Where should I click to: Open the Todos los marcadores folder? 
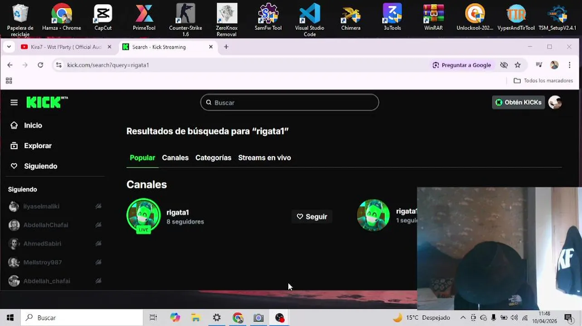[543, 81]
